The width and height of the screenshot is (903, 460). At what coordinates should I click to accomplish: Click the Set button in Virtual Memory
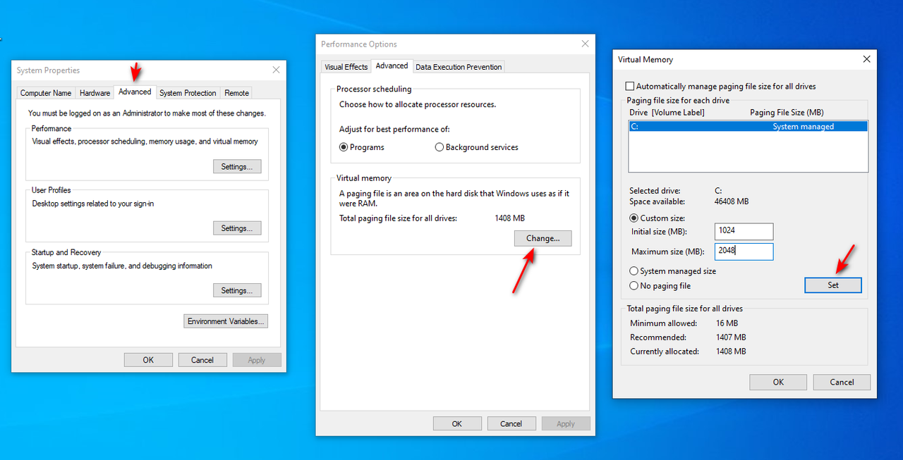pos(833,285)
